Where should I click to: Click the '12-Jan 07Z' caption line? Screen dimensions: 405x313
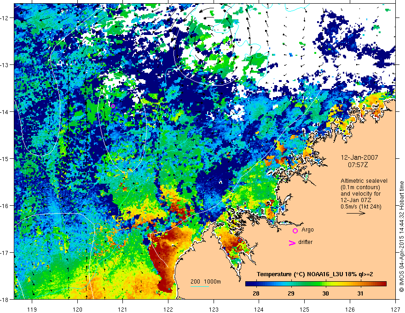click(355, 200)
